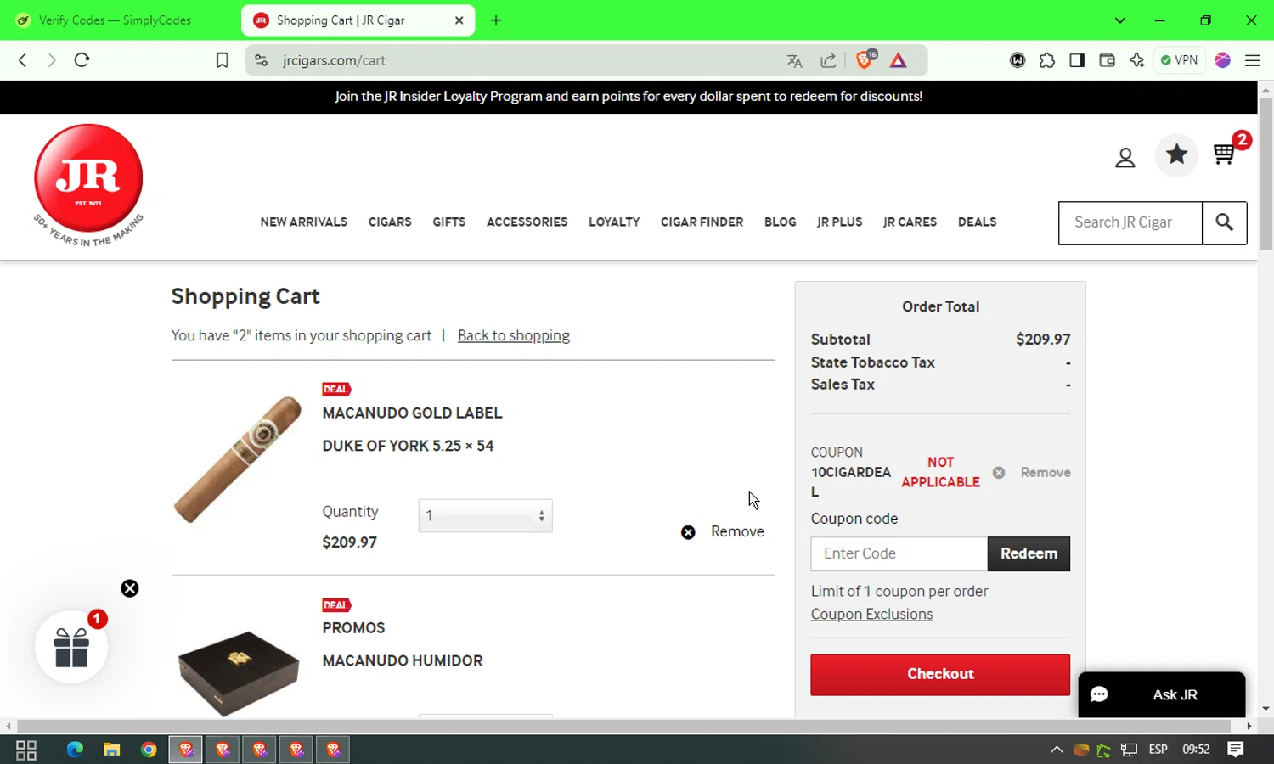Close the Shopping Cart JR Cigar tab
Screen dimensions: 1274x764
coord(459,20)
